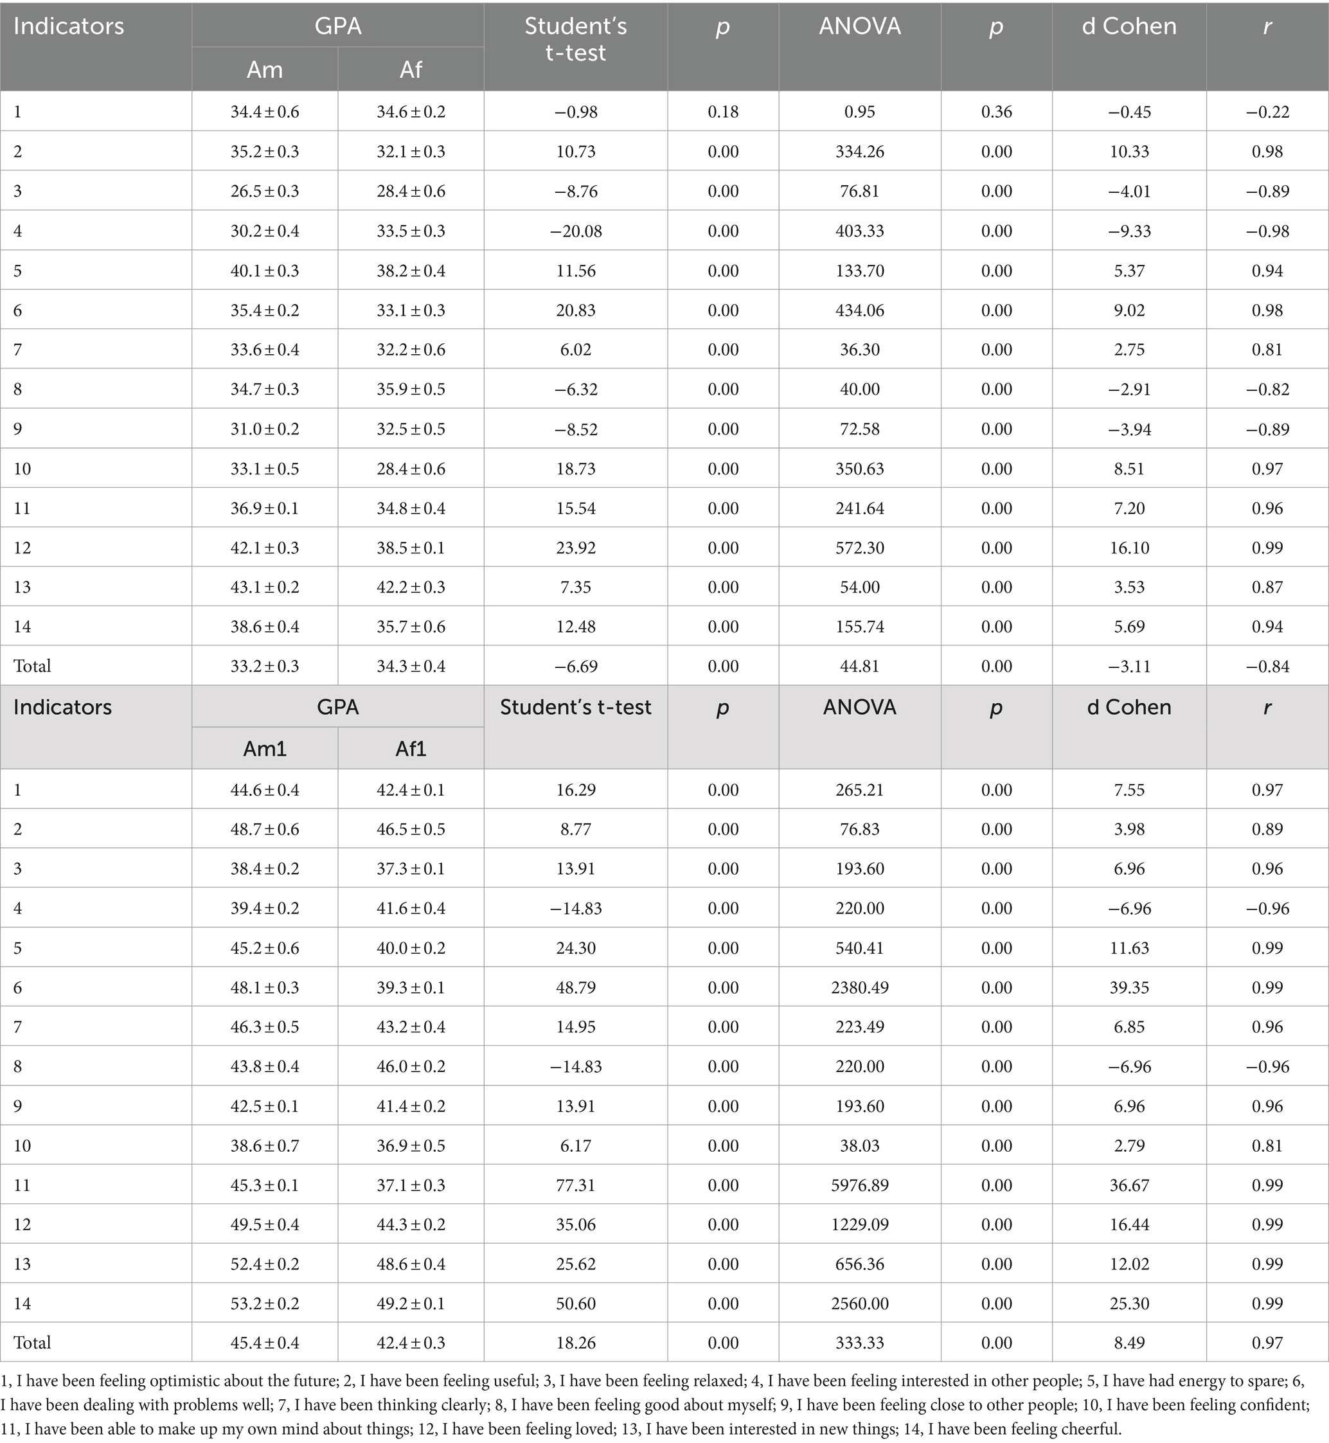Image resolution: width=1329 pixels, height=1443 pixels.
Task: Select the ANOVA value 5976.89
Action: (859, 1185)
